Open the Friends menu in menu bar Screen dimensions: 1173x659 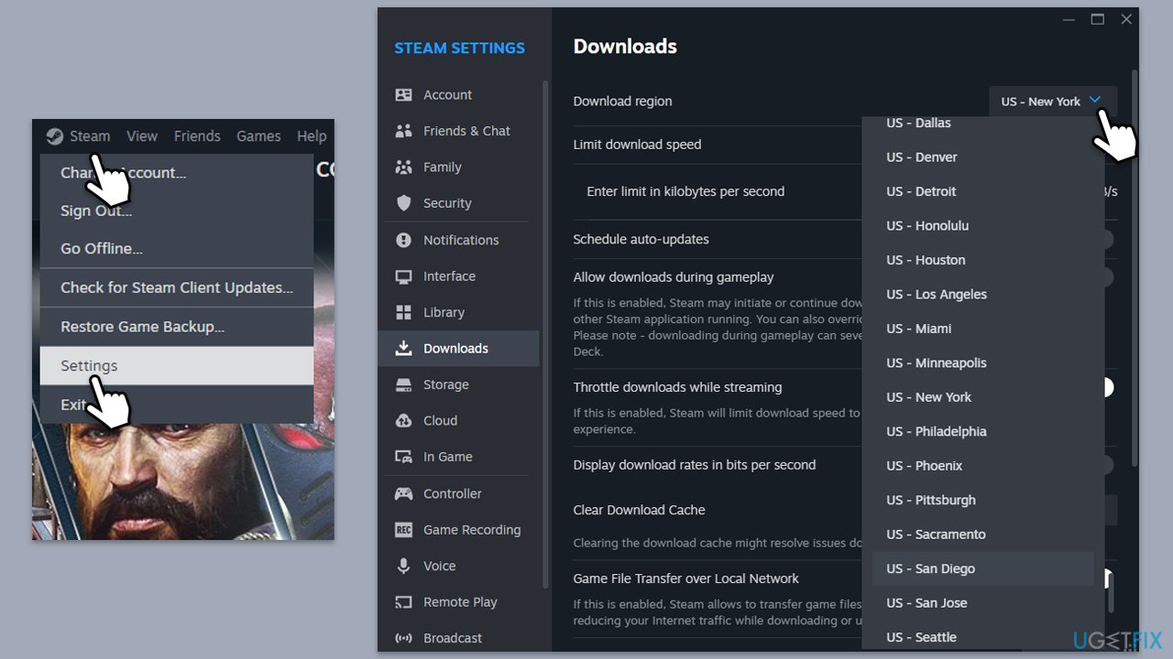[x=197, y=136]
